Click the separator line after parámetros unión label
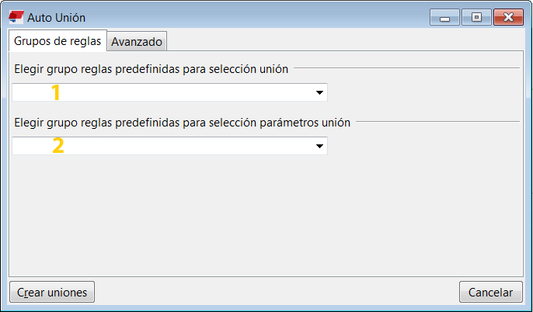Image resolution: width=533 pixels, height=312 pixels. click(x=438, y=122)
